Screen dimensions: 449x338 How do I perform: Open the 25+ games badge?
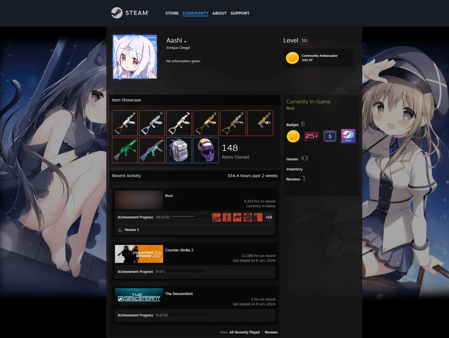coord(311,136)
